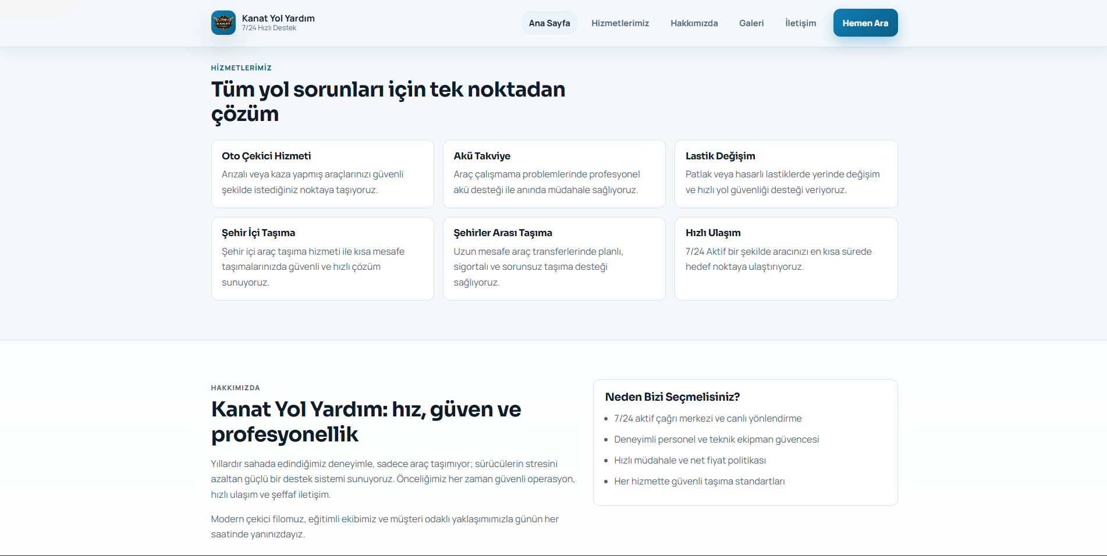Open the Şehir İçi Taşıma card
The width and height of the screenshot is (1107, 556).
(x=322, y=258)
